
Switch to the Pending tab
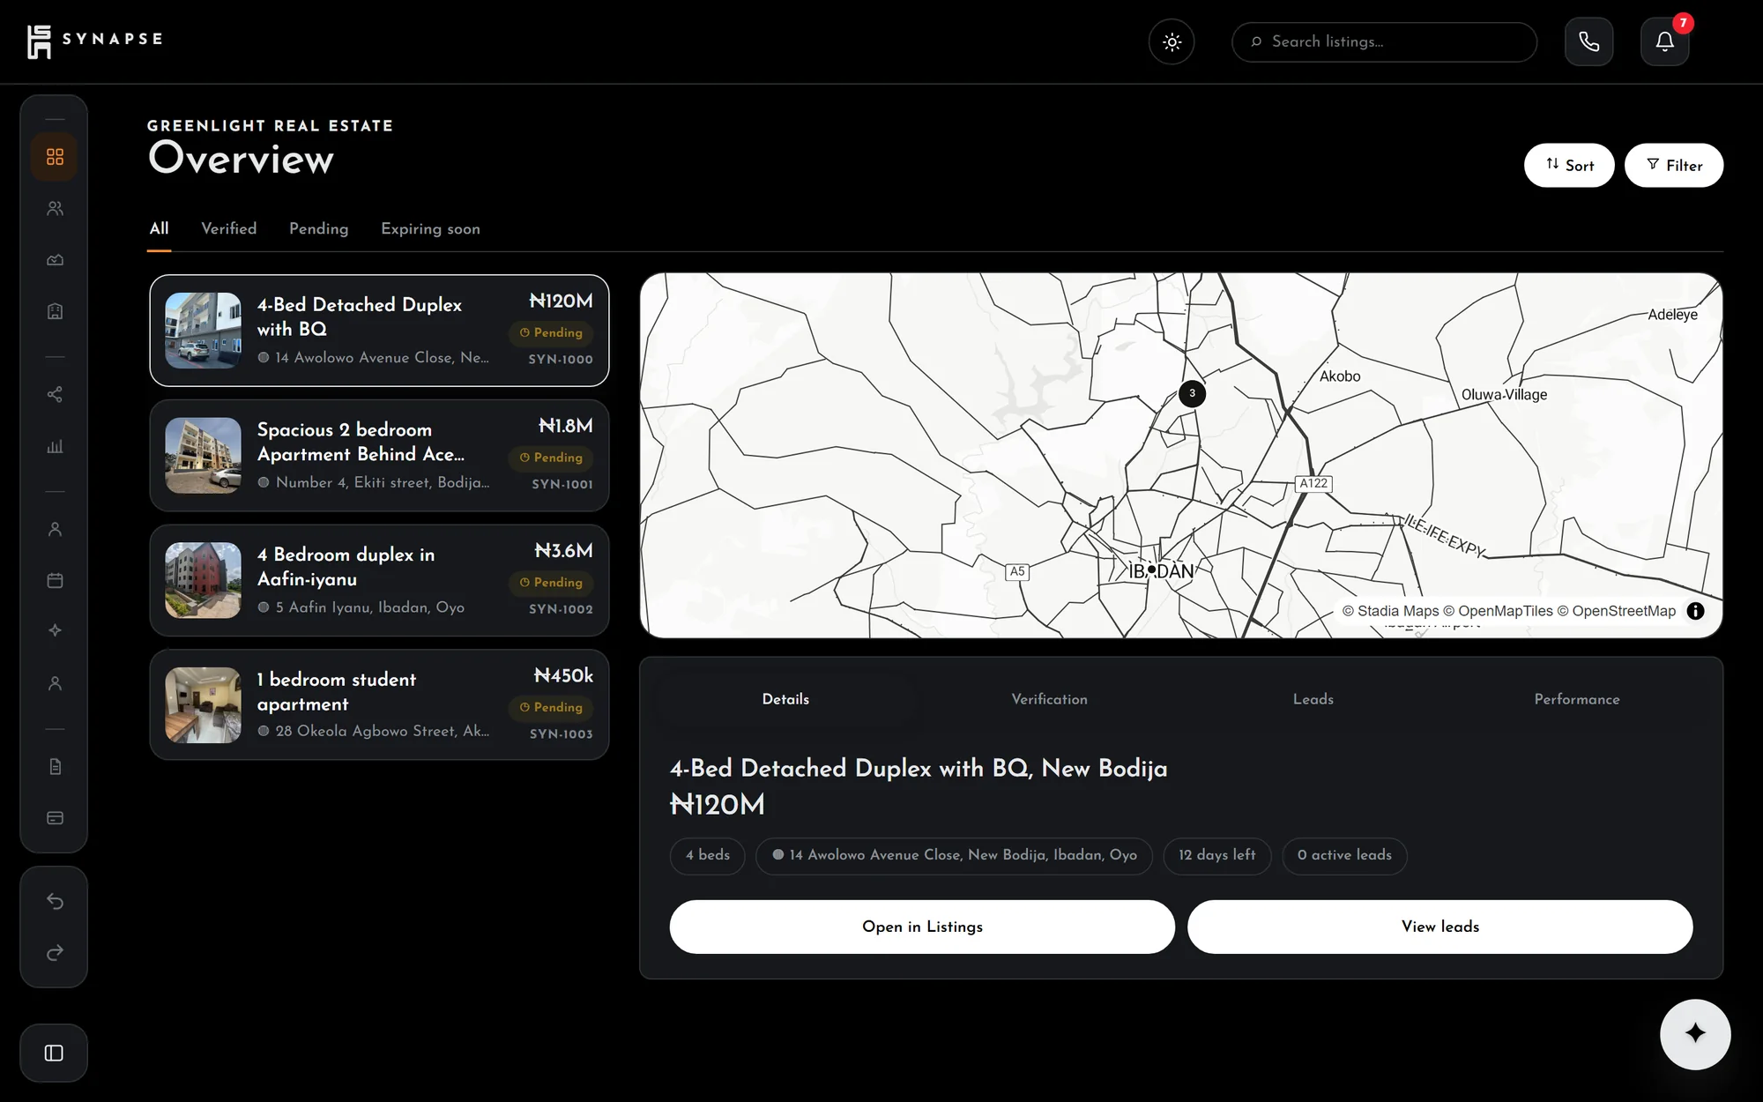click(319, 229)
